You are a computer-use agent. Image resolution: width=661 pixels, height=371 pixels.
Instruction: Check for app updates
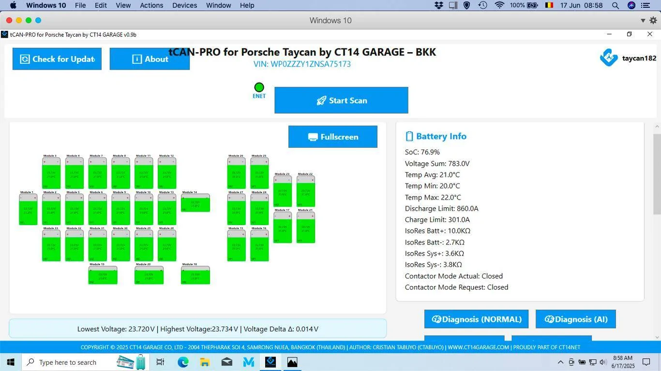tap(57, 59)
